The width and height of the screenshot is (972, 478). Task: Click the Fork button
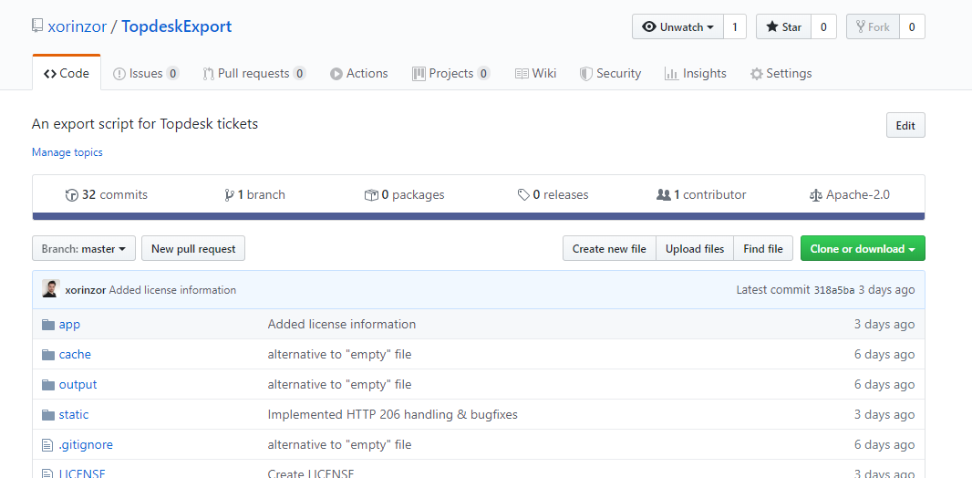[x=873, y=26]
